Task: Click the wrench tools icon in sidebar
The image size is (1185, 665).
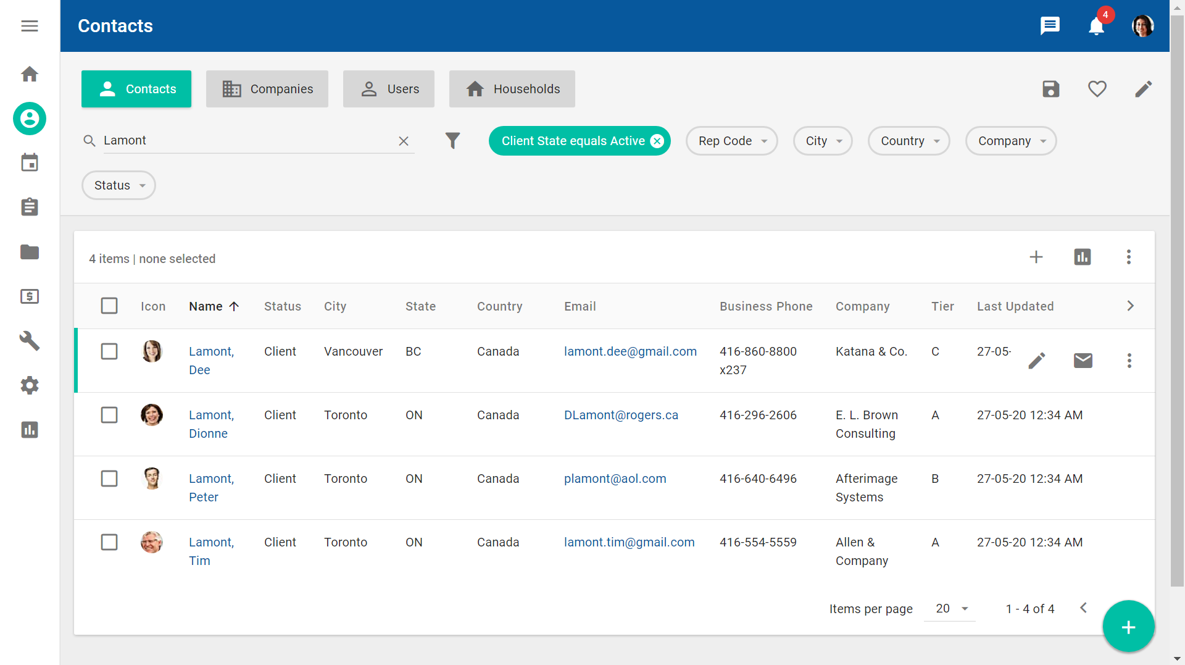Action: pos(30,341)
